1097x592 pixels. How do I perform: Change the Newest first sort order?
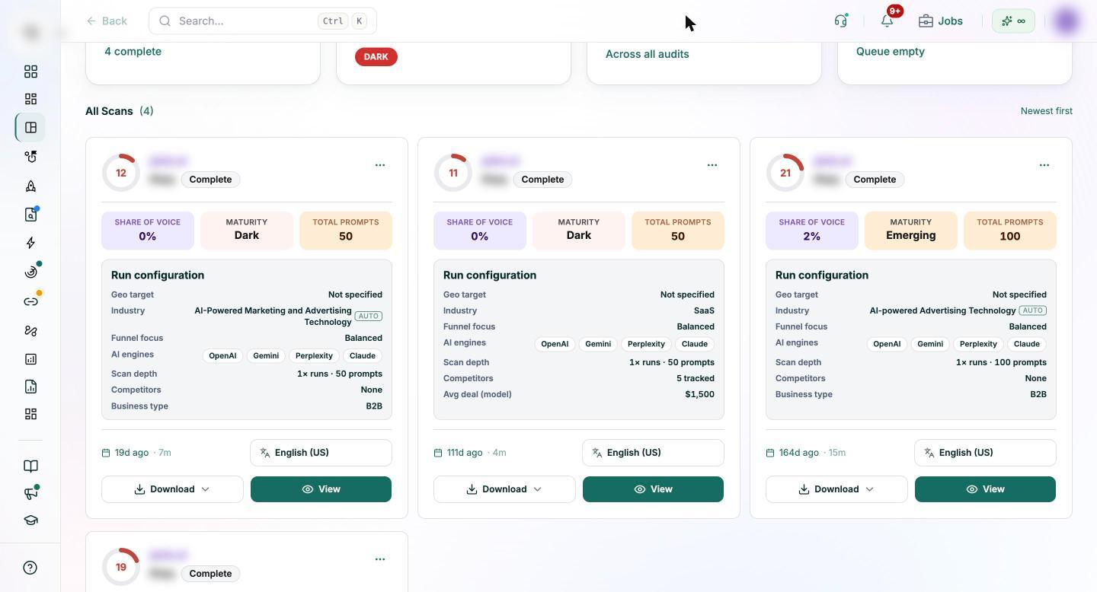(x=1046, y=111)
